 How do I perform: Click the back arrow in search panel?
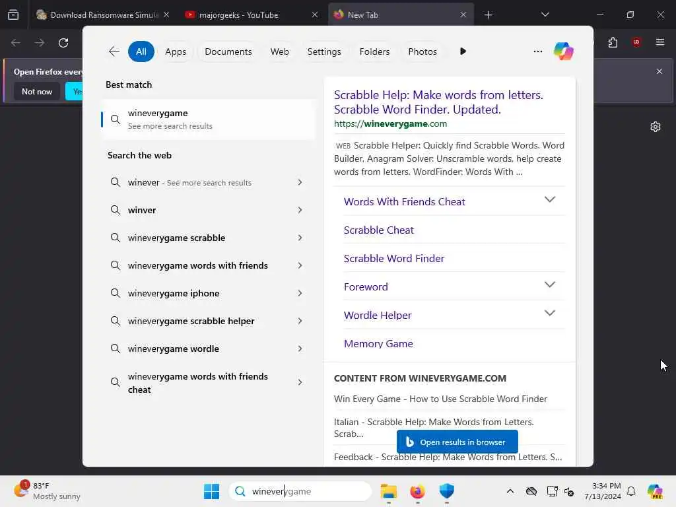click(x=114, y=51)
